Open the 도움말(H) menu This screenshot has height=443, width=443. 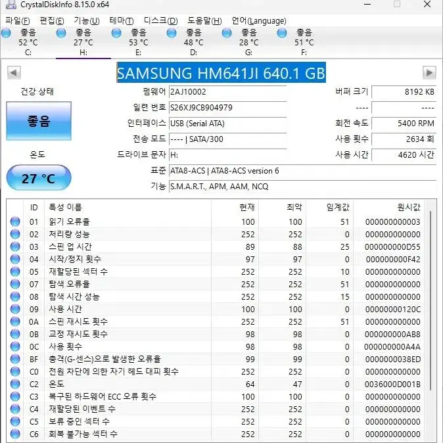204,21
